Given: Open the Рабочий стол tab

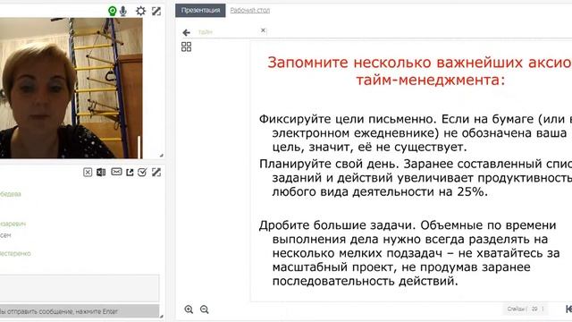Looking at the screenshot, I should pyautogui.click(x=250, y=10).
